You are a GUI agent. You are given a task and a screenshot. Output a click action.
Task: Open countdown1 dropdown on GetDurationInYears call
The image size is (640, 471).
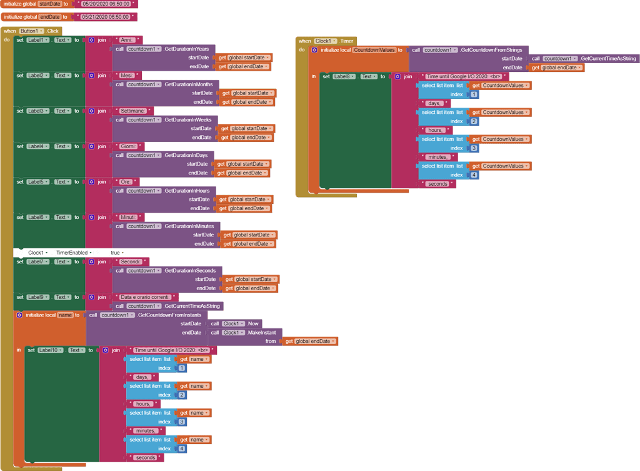click(x=144, y=49)
